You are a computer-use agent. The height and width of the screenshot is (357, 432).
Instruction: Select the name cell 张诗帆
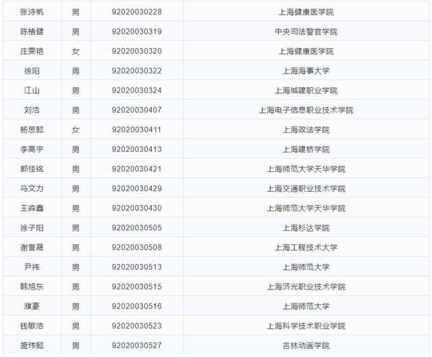tap(32, 12)
